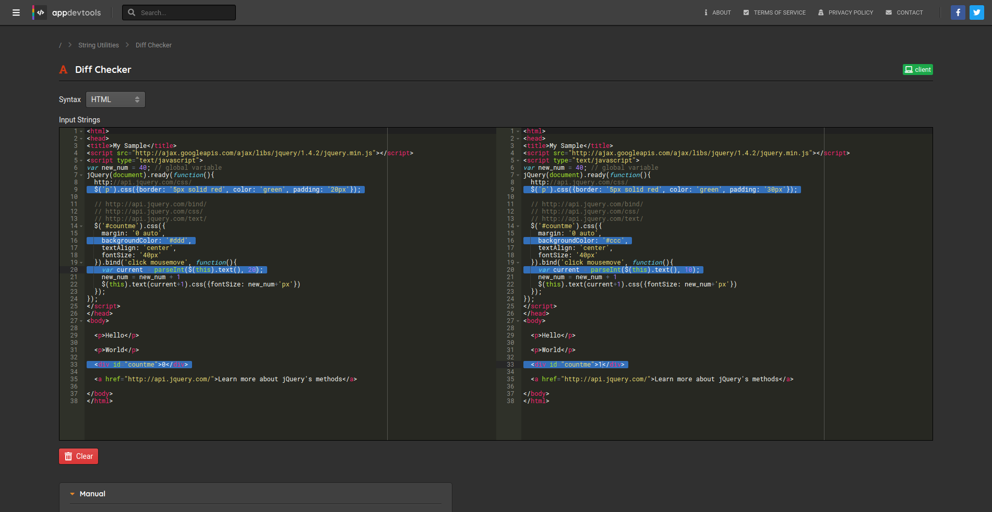Click the About link in header
Viewport: 992px width, 512px height.
(718, 13)
